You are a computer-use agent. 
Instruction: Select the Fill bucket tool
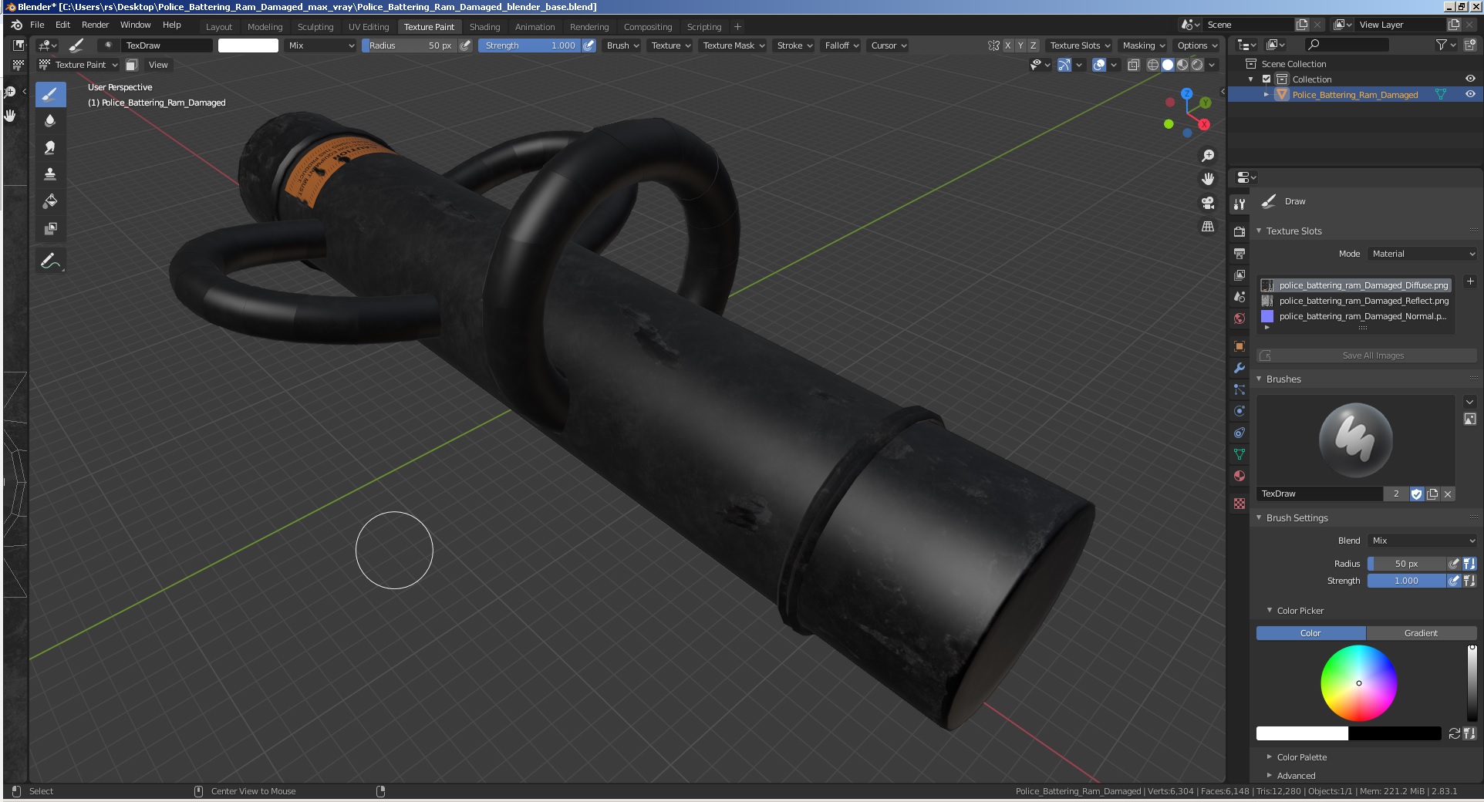click(x=50, y=201)
